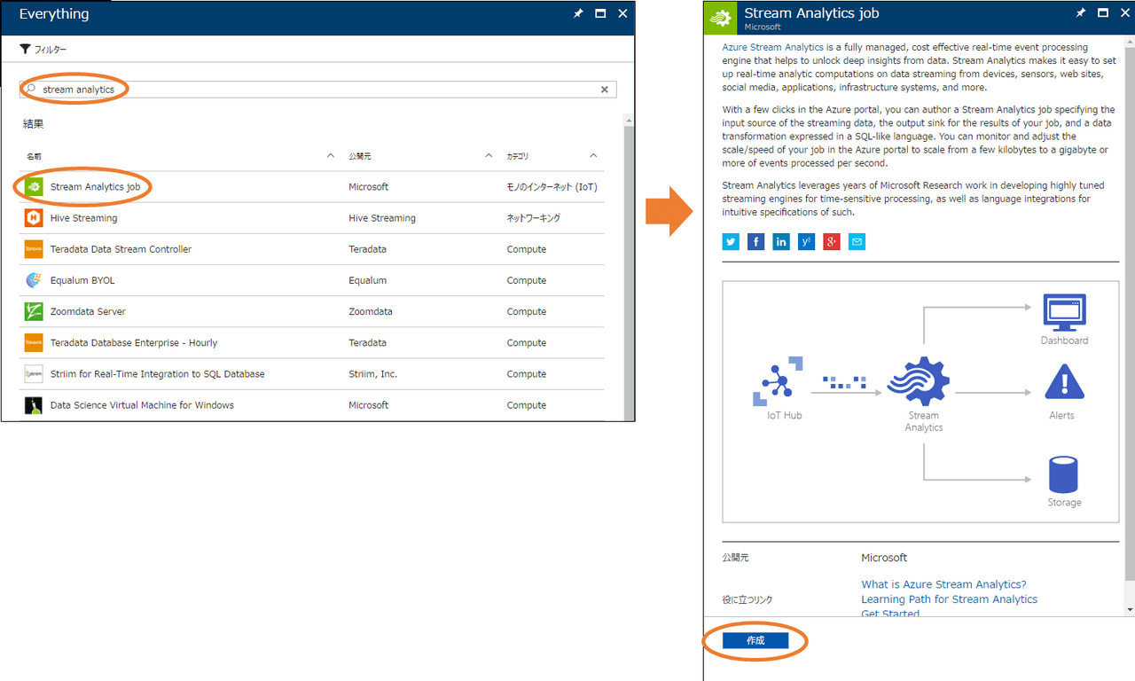
Task: Click the Zoomdata publisher cell
Action: (371, 311)
